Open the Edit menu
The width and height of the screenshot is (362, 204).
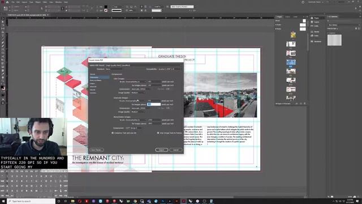18,2
